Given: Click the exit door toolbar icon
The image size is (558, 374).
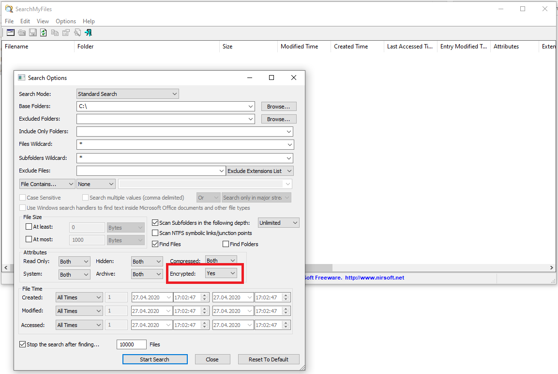Looking at the screenshot, I should pyautogui.click(x=88, y=32).
